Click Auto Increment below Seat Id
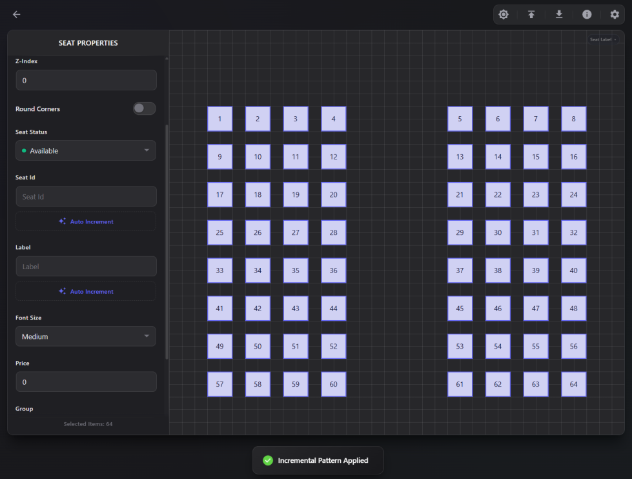The height and width of the screenshot is (479, 632). (86, 221)
